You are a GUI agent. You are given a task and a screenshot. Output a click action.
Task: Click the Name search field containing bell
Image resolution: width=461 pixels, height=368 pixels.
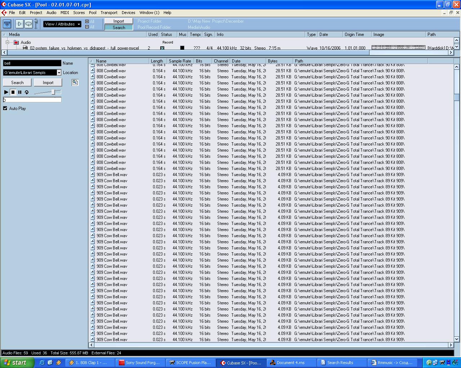click(32, 63)
